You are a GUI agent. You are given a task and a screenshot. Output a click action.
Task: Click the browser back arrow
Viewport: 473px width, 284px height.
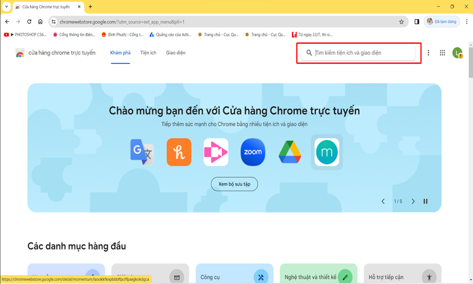click(x=7, y=22)
